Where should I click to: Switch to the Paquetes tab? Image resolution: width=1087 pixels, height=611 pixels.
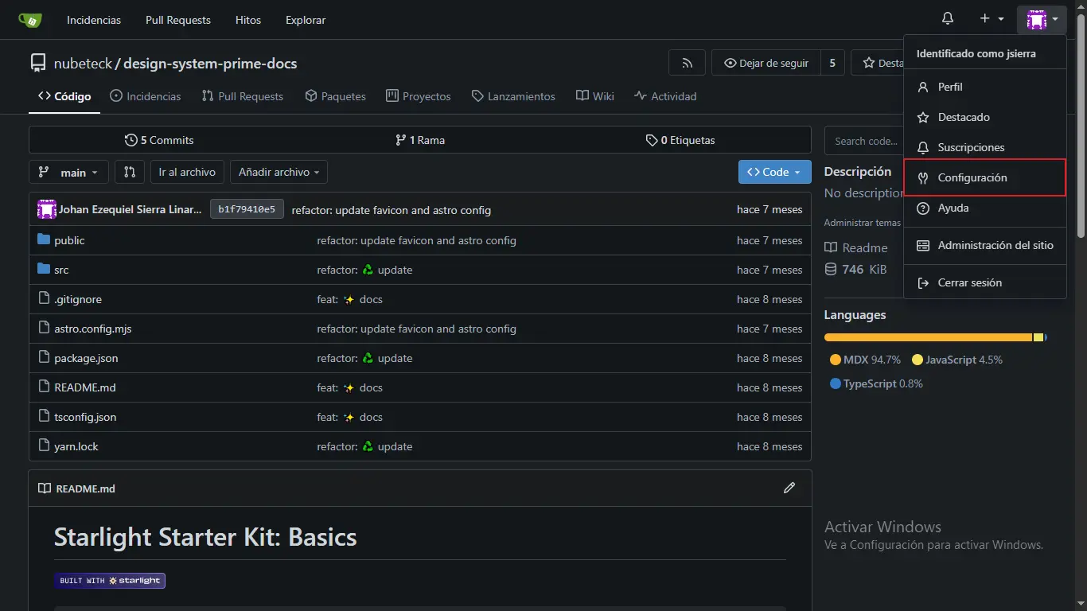(x=335, y=95)
